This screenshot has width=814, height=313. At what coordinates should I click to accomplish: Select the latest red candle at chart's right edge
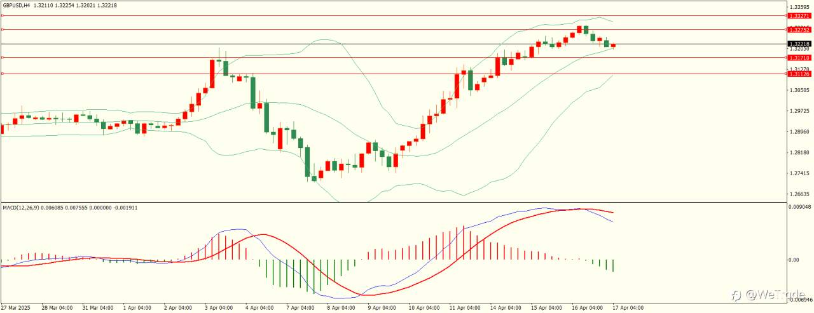(x=613, y=45)
